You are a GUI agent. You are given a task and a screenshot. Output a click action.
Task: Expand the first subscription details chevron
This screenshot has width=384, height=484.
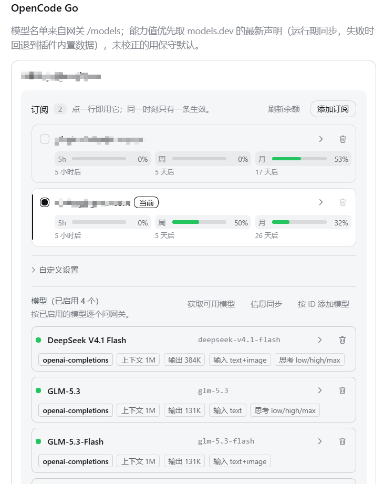(321, 139)
